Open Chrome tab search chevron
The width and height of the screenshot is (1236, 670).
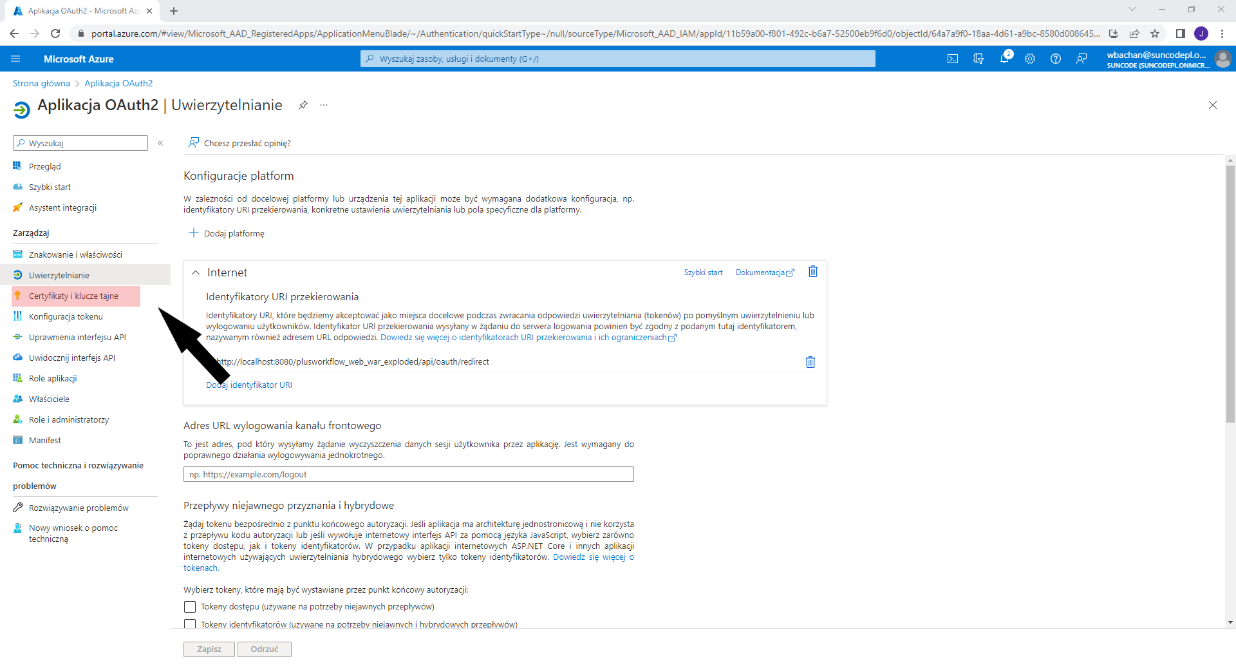[1132, 9]
